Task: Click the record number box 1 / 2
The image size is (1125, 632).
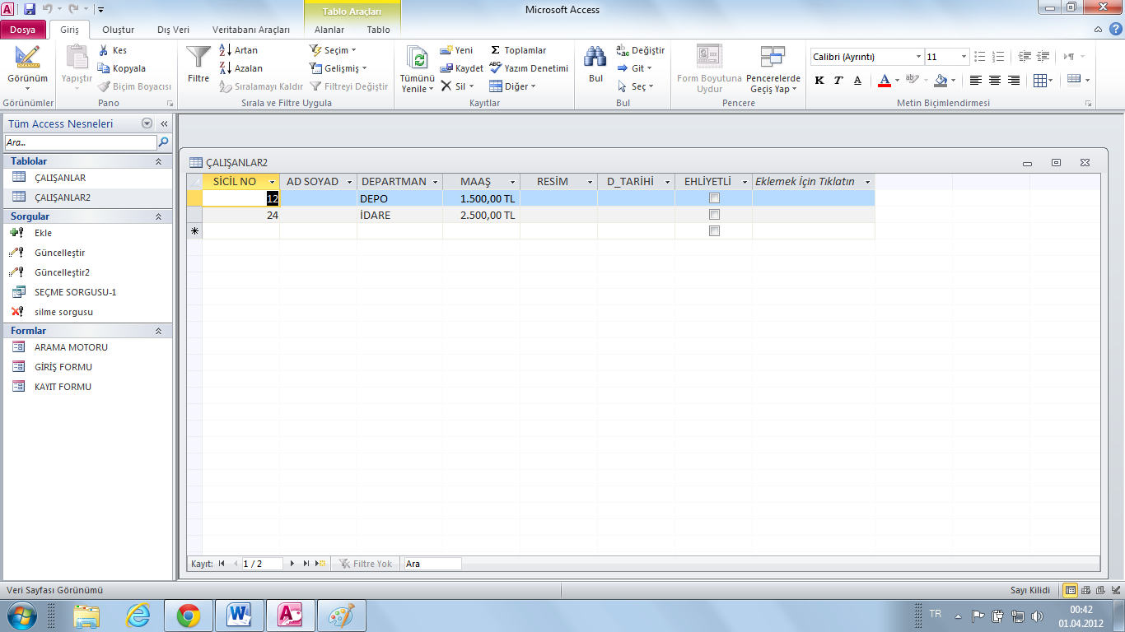Action: coord(262,564)
